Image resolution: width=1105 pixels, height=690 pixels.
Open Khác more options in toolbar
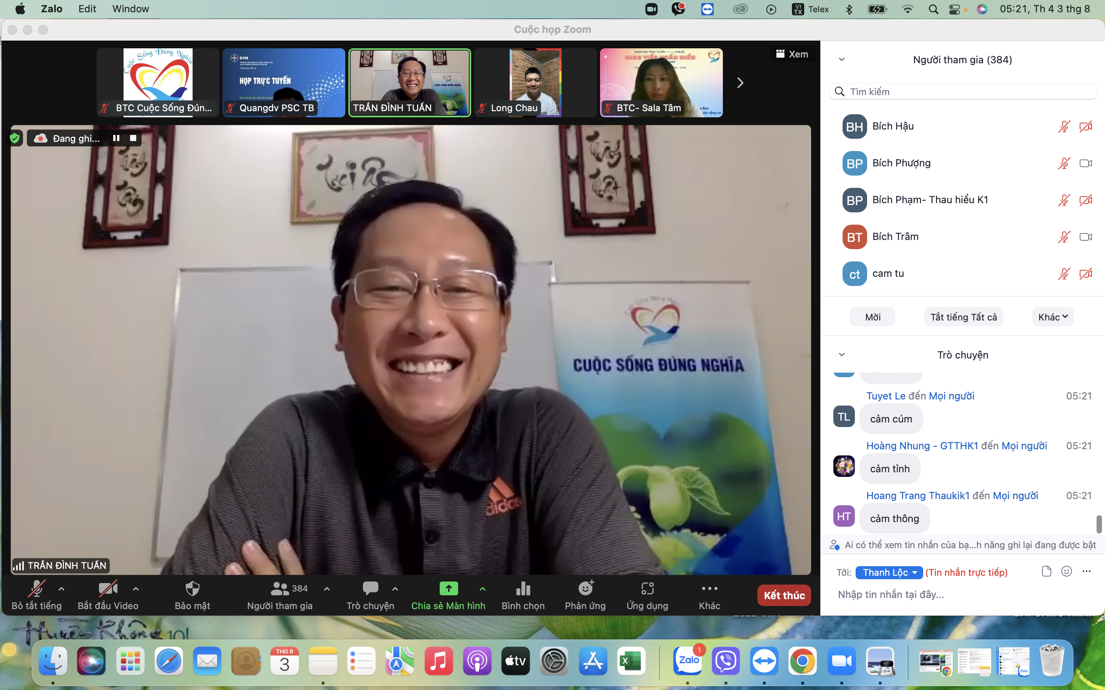click(709, 595)
